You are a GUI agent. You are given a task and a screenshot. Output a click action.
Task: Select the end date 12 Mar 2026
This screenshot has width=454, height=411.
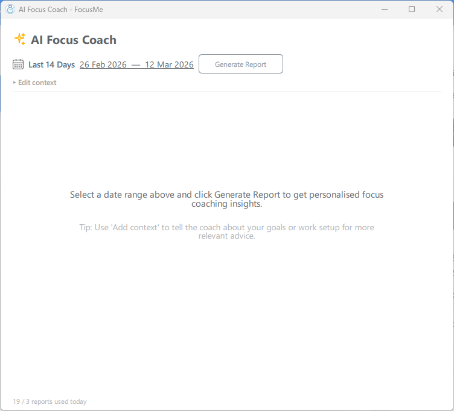[169, 64]
